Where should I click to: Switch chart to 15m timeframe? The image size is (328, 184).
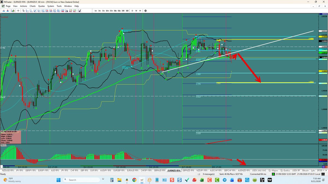click(111, 11)
